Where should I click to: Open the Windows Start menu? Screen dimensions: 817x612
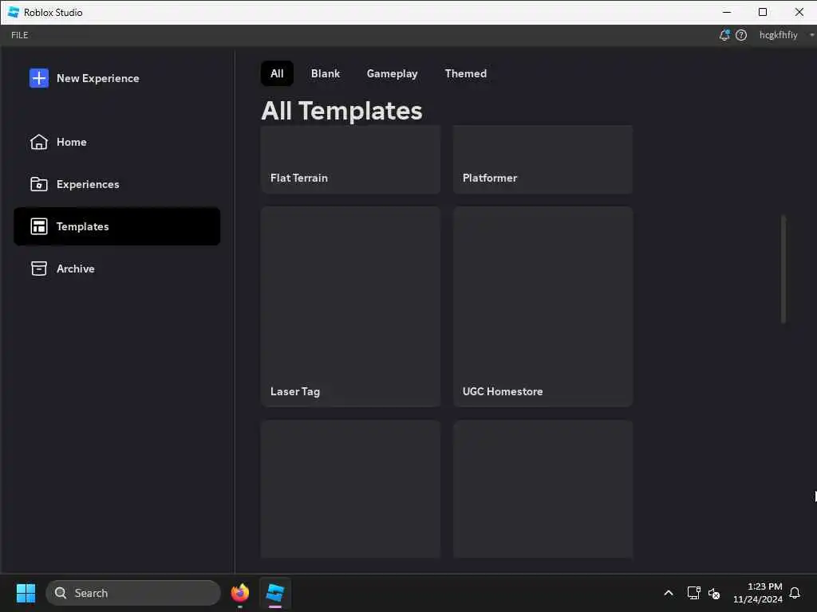click(x=26, y=593)
